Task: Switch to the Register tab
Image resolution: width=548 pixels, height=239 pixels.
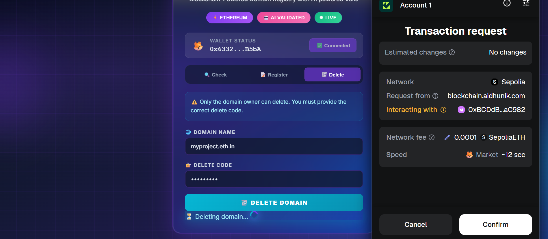Action: tap(274, 75)
